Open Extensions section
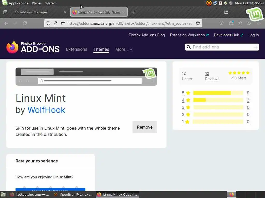 (77, 49)
